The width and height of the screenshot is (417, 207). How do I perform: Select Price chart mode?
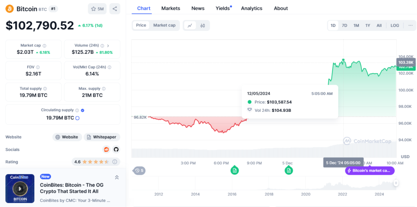[141, 25]
